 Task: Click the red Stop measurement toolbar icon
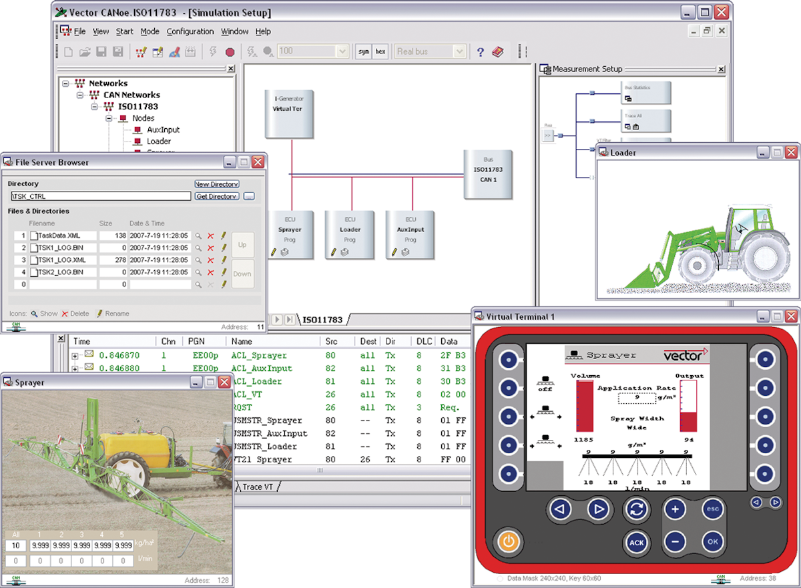coord(230,51)
